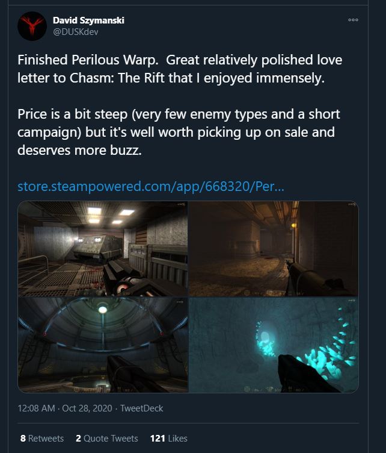The image size is (386, 453).
Task: Open the brown corridor screenshot thumbnail
Action: [x=274, y=249]
